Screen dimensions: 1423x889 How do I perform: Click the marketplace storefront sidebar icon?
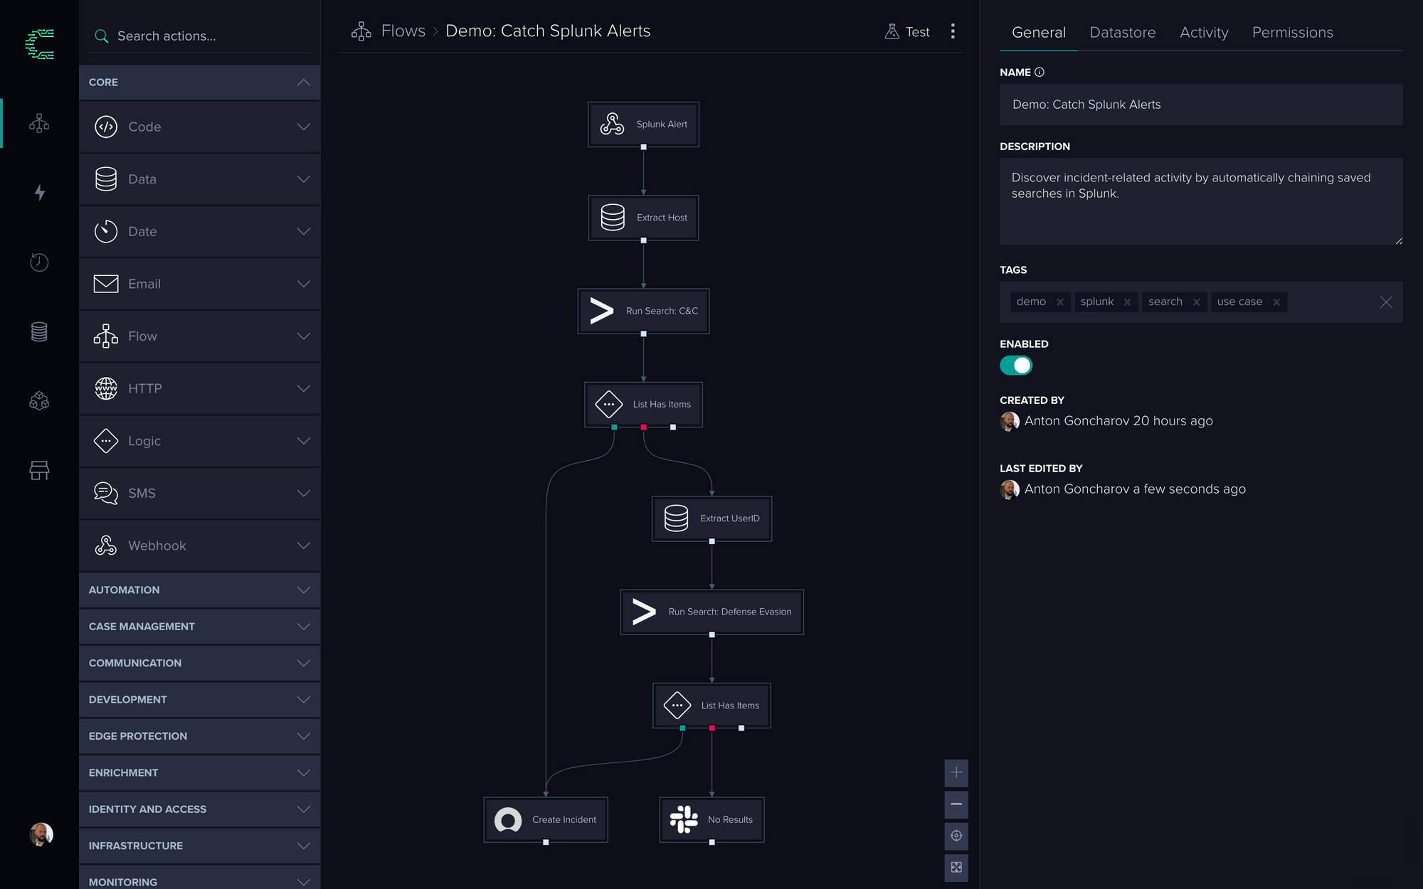click(x=39, y=470)
